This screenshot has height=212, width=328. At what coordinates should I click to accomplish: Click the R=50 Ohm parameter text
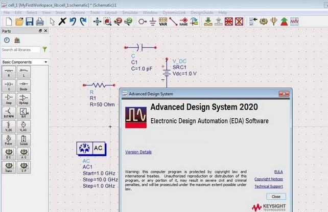(102, 104)
